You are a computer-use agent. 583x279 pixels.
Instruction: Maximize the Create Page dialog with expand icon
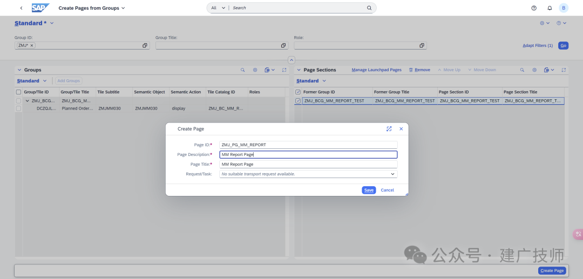tap(389, 129)
